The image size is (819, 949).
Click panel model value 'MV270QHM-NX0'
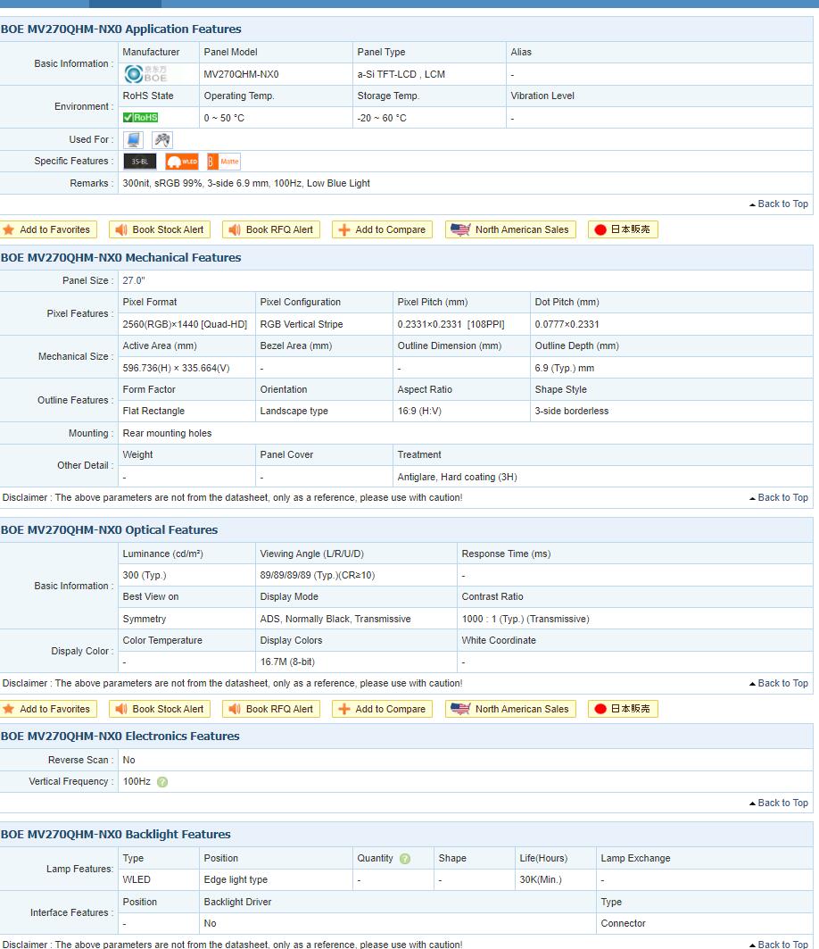(x=242, y=74)
